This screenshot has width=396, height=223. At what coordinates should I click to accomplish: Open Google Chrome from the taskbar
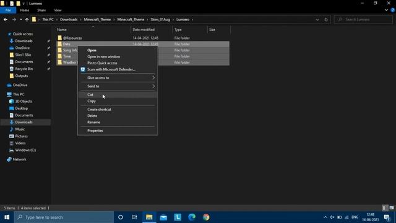pos(206,217)
